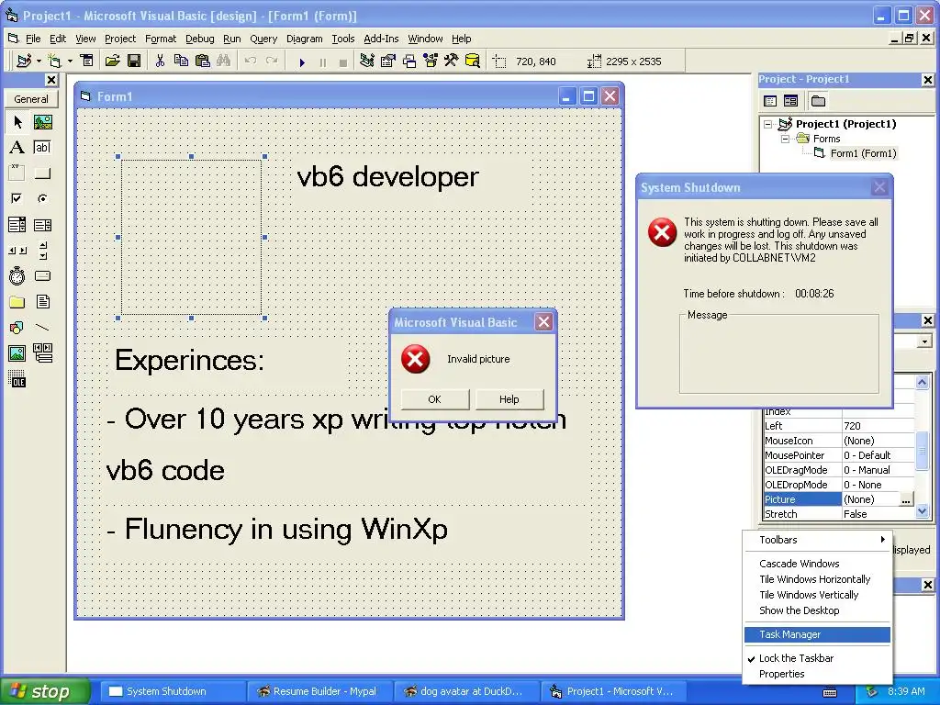
Task: Select the TextBox control tool
Action: pyautogui.click(x=42, y=148)
